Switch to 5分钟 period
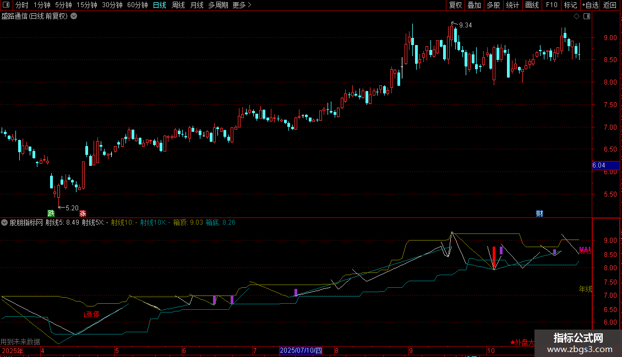Image resolution: width=622 pixels, height=357 pixels. 63,5
